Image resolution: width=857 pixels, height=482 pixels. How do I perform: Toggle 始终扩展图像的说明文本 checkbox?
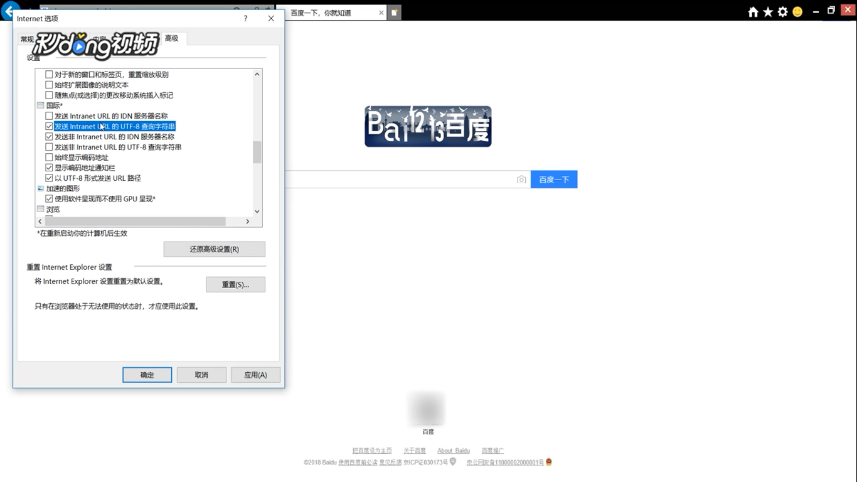pos(50,85)
